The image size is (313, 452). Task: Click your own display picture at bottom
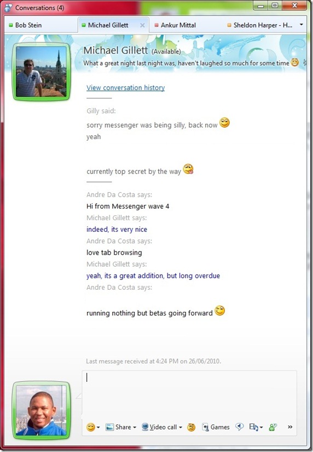pos(41,410)
